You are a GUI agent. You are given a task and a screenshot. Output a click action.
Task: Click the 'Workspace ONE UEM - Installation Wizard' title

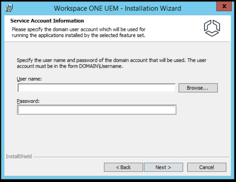[x=118, y=8]
